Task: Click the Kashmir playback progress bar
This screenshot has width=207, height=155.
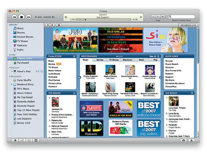Action: click(103, 20)
